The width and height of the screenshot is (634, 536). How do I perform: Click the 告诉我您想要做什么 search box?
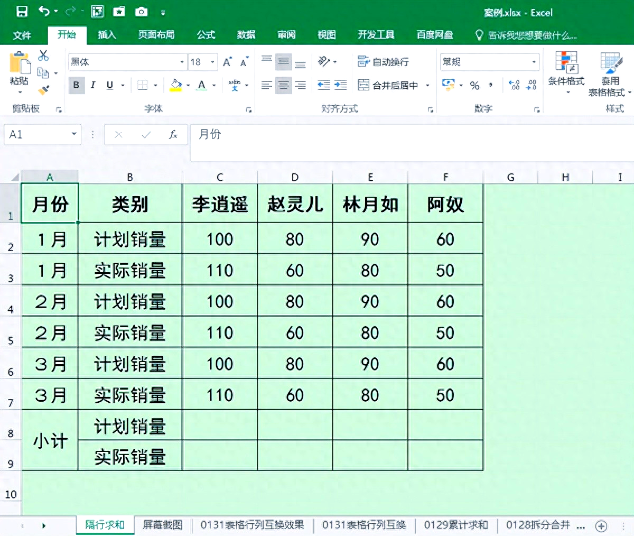coord(526,35)
